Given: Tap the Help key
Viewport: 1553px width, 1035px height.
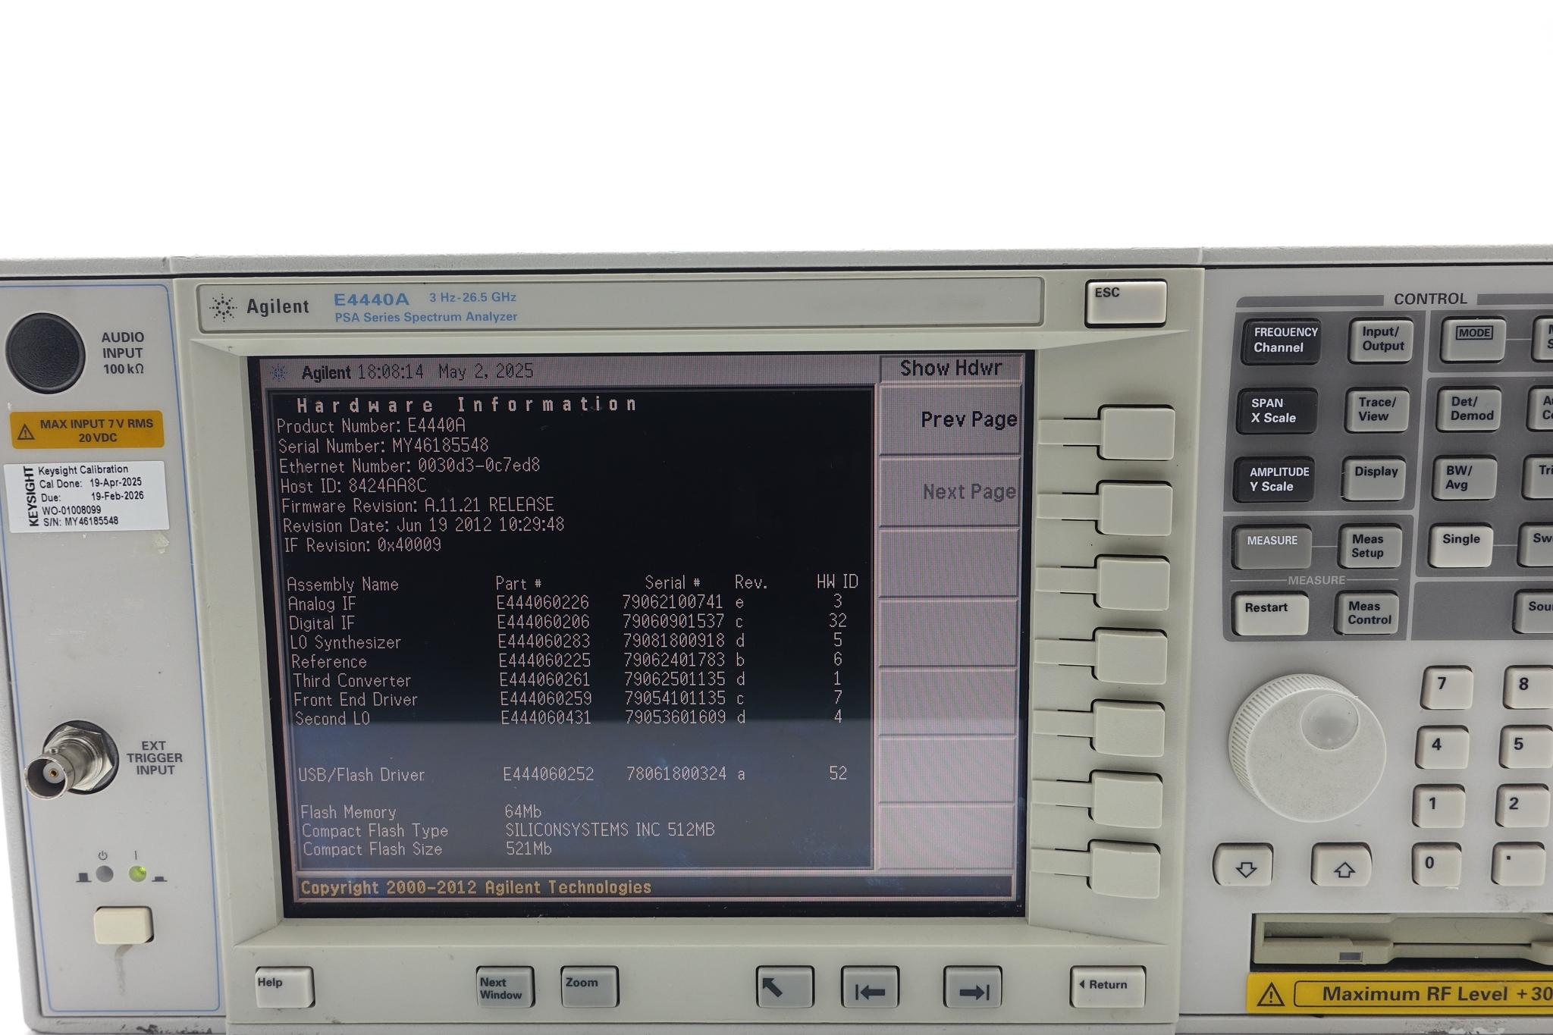Looking at the screenshot, I should [284, 987].
